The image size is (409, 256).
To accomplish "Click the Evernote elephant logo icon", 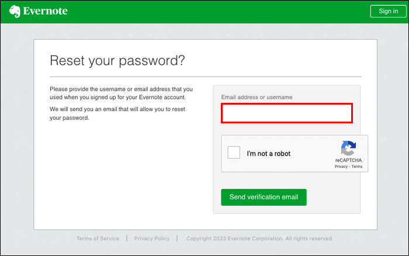I will pyautogui.click(x=15, y=11).
